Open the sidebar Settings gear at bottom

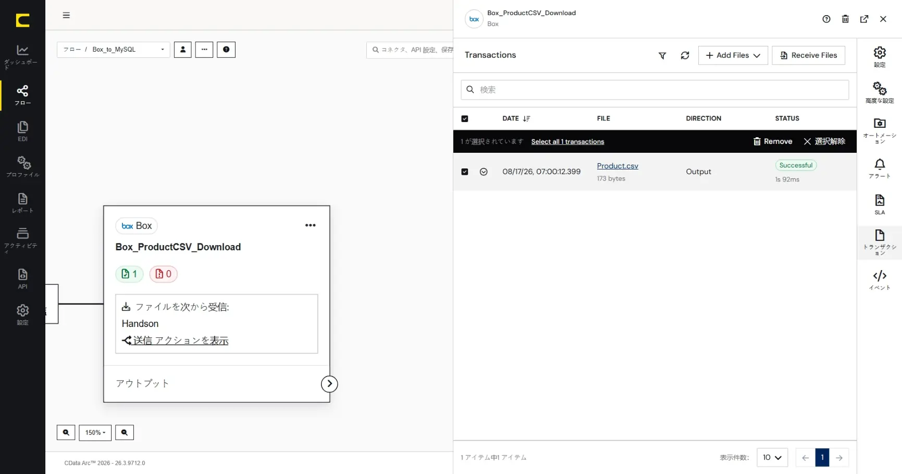22,315
